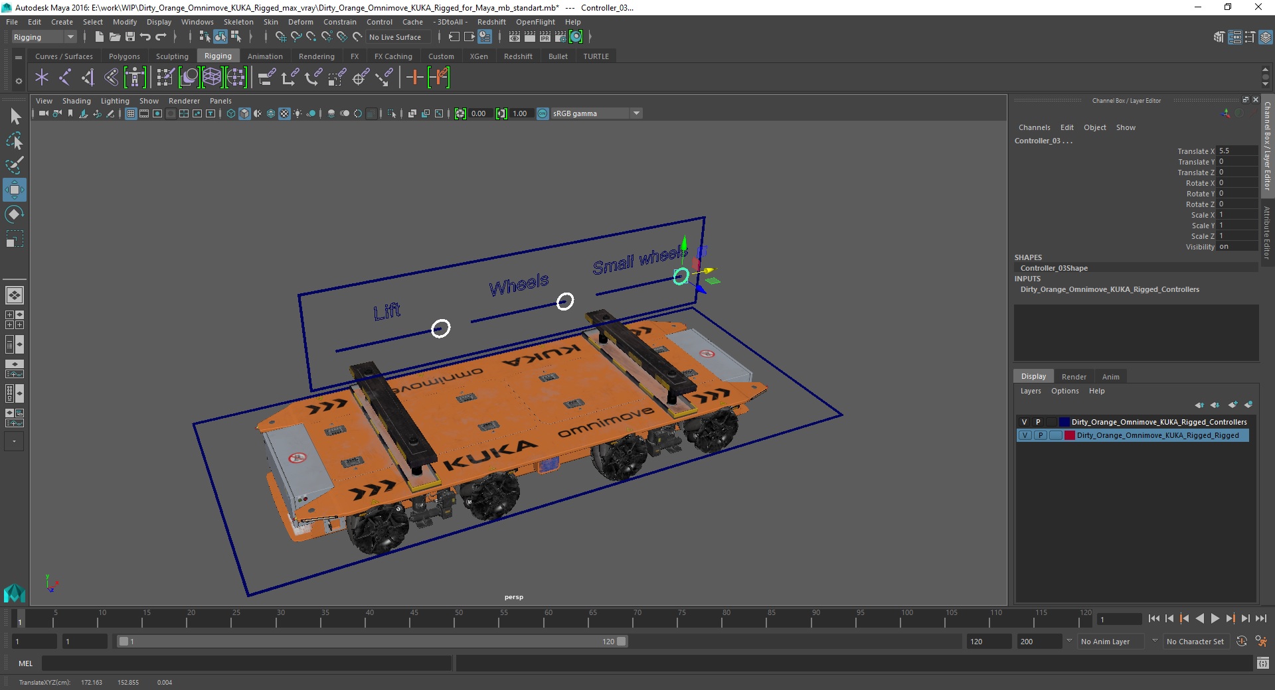Viewport: 1275px width, 690px height.
Task: Click the timeline range slider bar
Action: (x=372, y=642)
